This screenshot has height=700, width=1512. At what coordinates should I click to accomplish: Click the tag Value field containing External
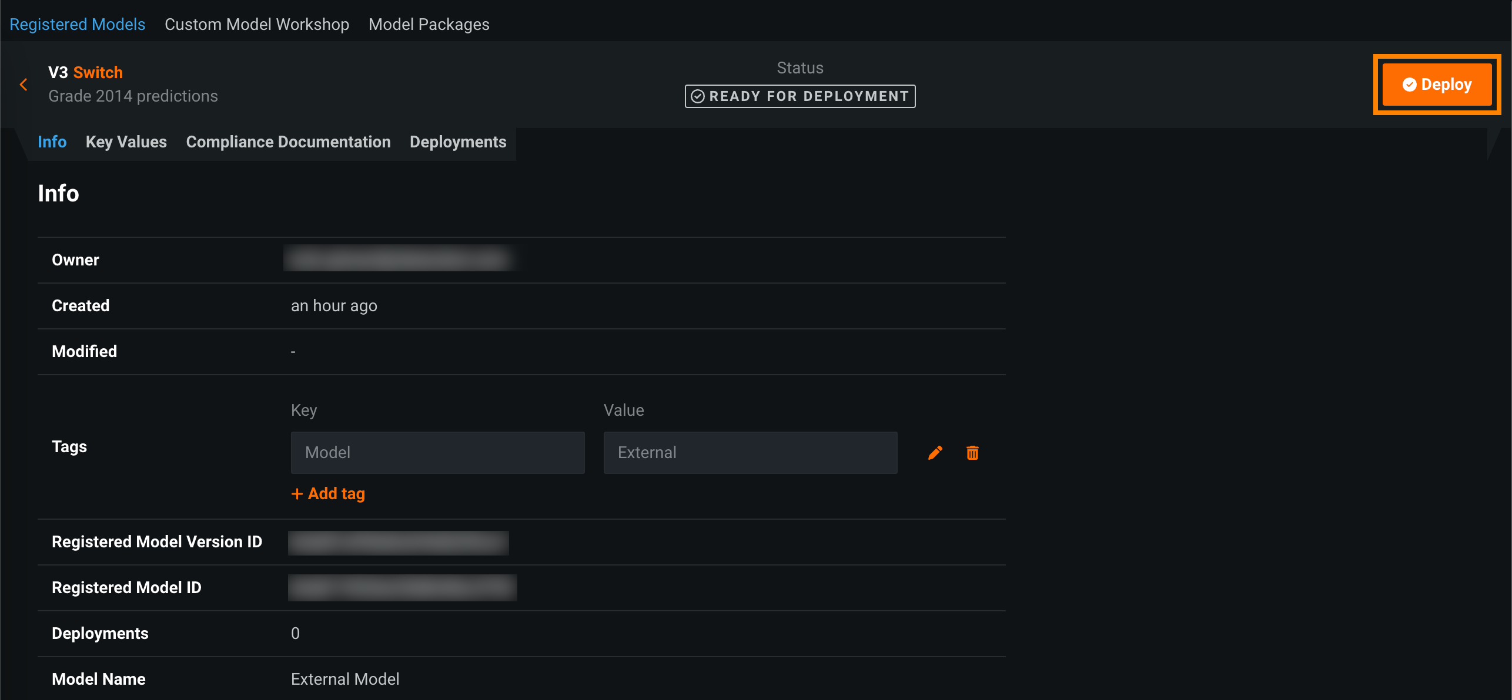click(x=750, y=453)
